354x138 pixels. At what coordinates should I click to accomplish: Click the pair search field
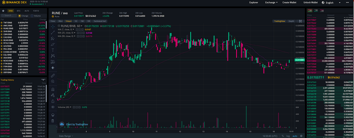point(9,16)
